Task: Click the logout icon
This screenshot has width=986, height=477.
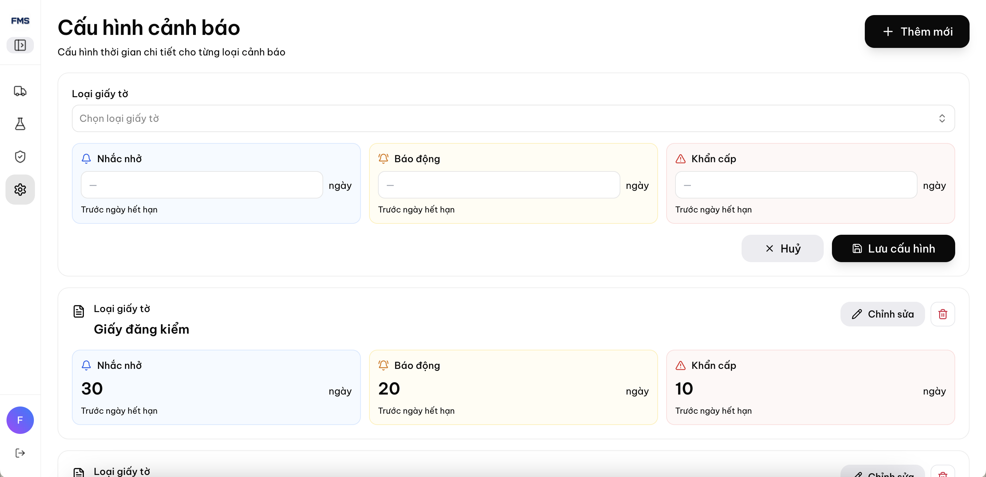Action: coord(20,453)
